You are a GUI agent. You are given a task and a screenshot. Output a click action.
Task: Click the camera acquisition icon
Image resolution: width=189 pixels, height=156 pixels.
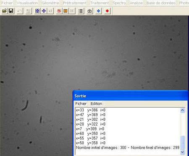pos(89,11)
